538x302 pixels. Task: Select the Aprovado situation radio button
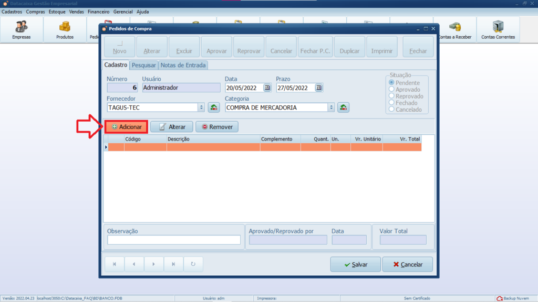(391, 90)
